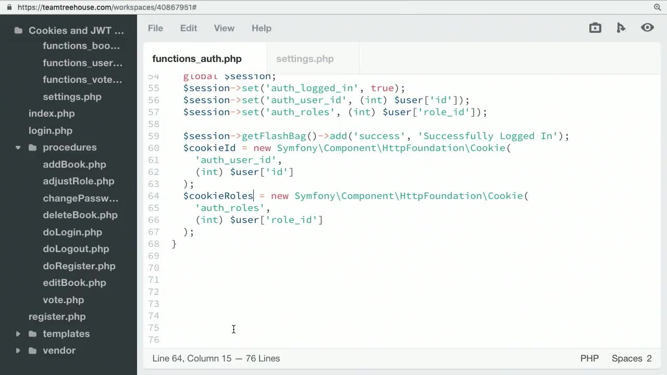This screenshot has height=375, width=667.
Task: Click the zoom magnifier icon in address bar
Action: point(658,7)
